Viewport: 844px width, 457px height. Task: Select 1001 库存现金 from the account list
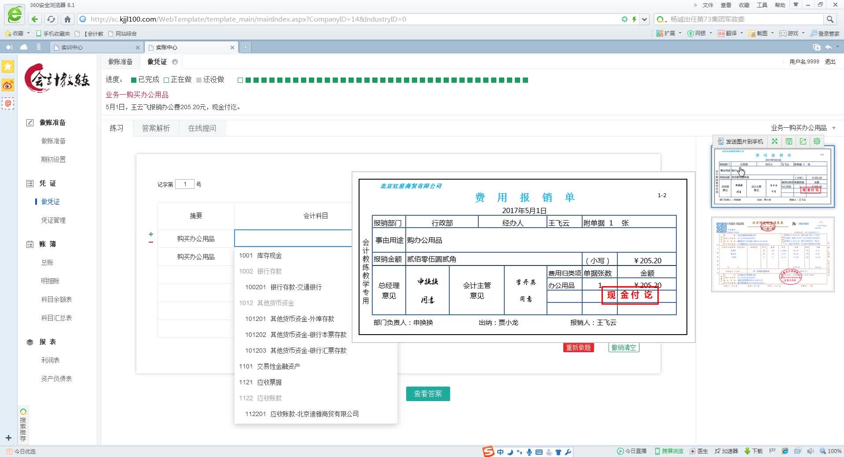coord(261,255)
